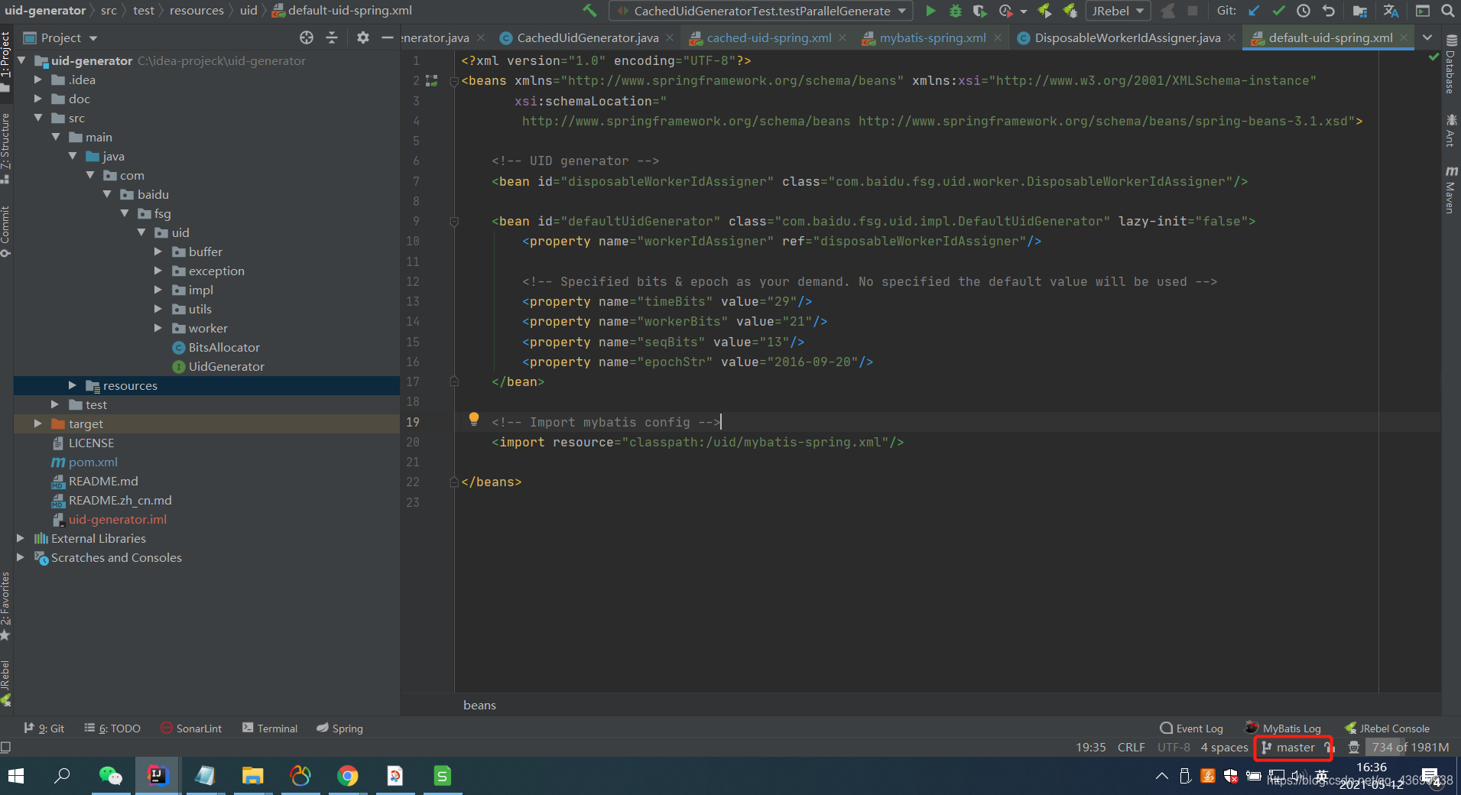Click the master Git branch widget
1461x795 pixels.
pyautogui.click(x=1288, y=748)
